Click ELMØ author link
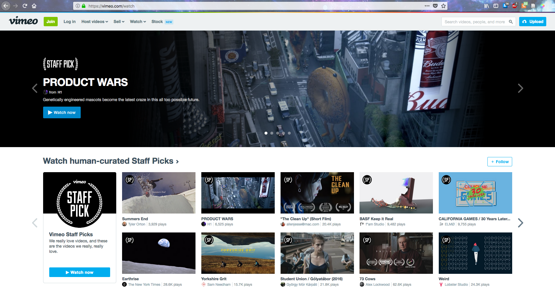This screenshot has width=555, height=298. (x=450, y=224)
